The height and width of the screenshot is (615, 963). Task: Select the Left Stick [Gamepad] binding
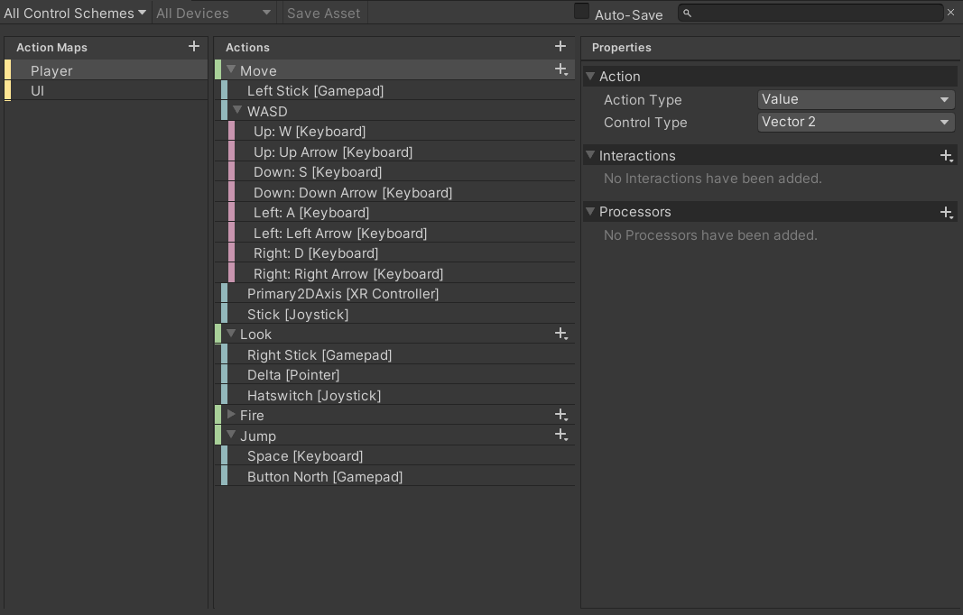tap(315, 91)
